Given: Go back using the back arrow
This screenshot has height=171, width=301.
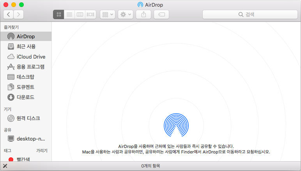Looking at the screenshot, I should [8, 14].
